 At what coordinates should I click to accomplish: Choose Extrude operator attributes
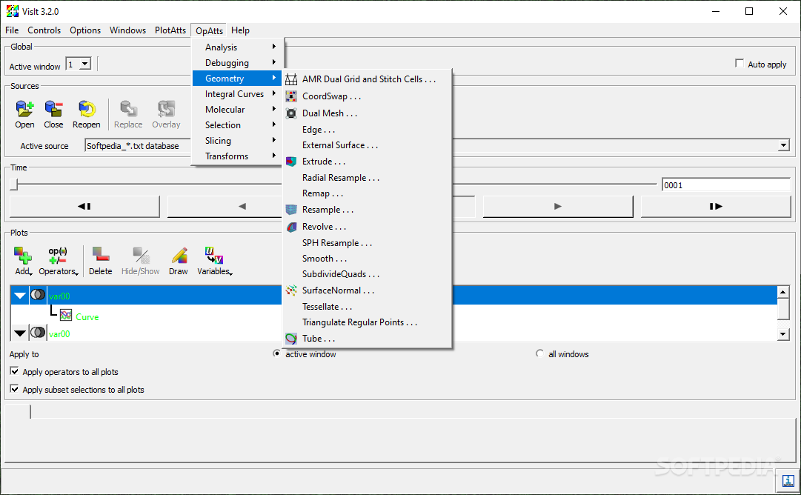tap(367, 162)
